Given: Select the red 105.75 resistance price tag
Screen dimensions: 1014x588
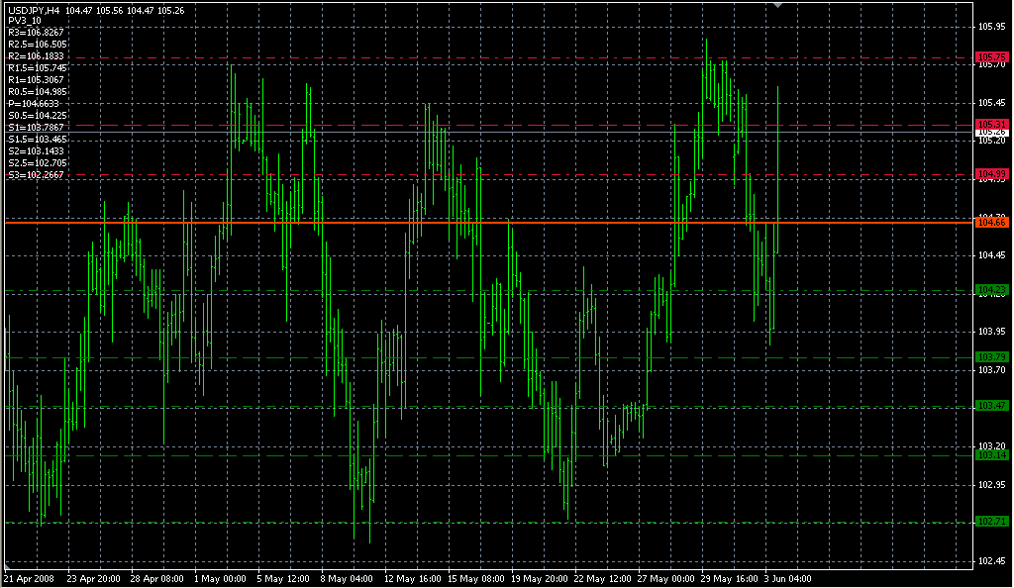Looking at the screenshot, I should click(x=992, y=57).
